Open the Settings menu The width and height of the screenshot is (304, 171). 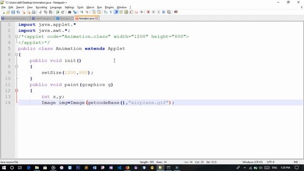69,8
